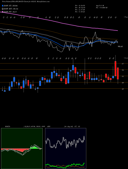Click the 'Pre O: 54.93' value
128x169 pixels.
coord(80,6)
